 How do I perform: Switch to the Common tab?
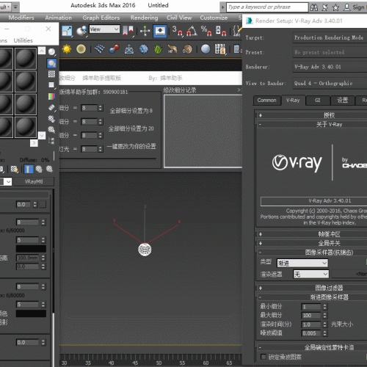click(266, 101)
